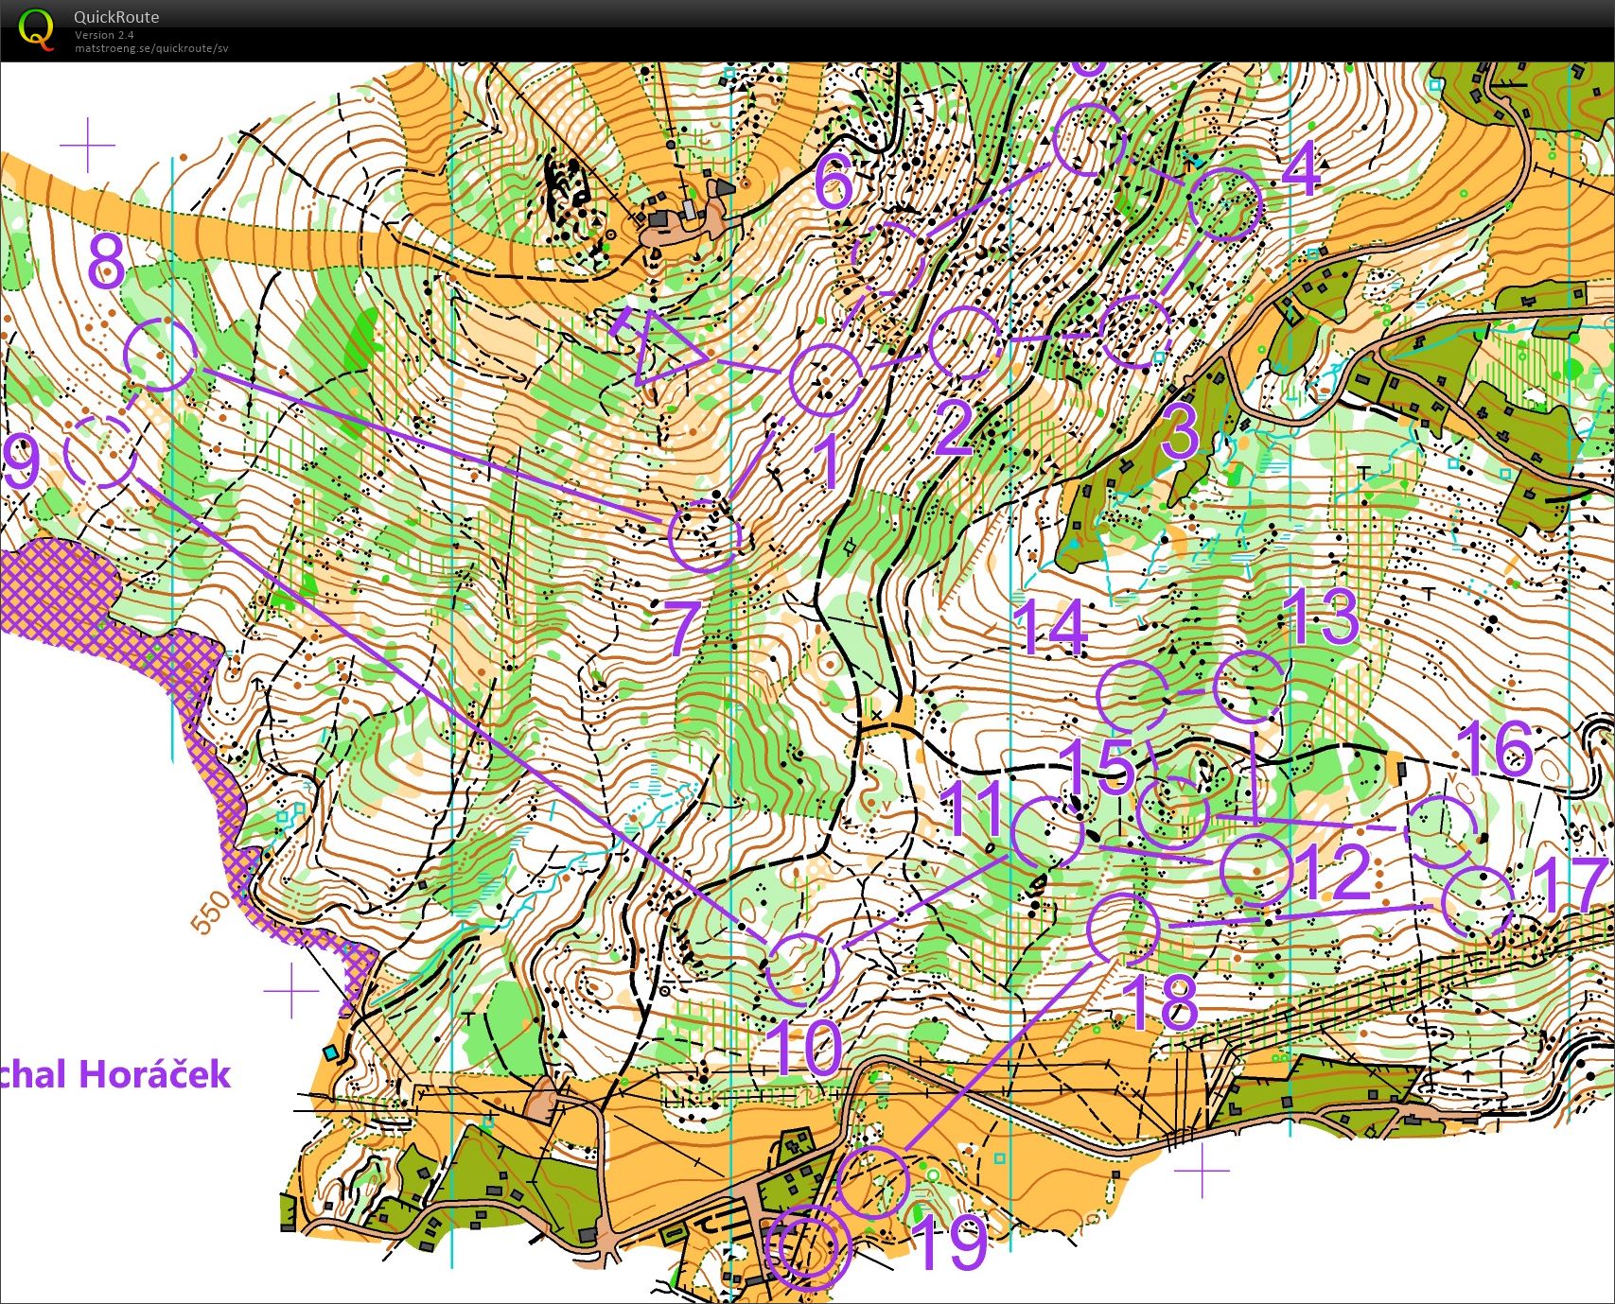
Task: Select the control 3 circle
Action: point(1136,330)
